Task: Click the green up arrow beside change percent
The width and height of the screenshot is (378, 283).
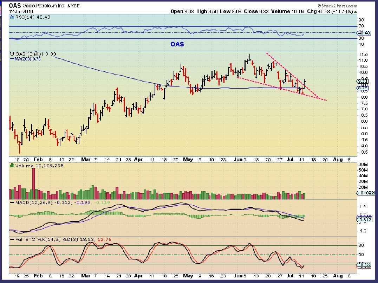Action: click(x=355, y=12)
